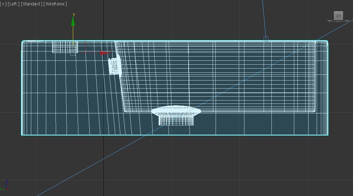Click the LEFT face of the ViewCube

click(x=338, y=16)
